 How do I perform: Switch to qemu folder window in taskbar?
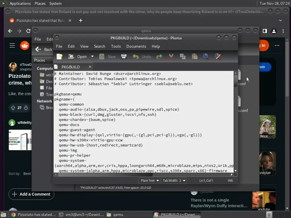tap(115, 215)
